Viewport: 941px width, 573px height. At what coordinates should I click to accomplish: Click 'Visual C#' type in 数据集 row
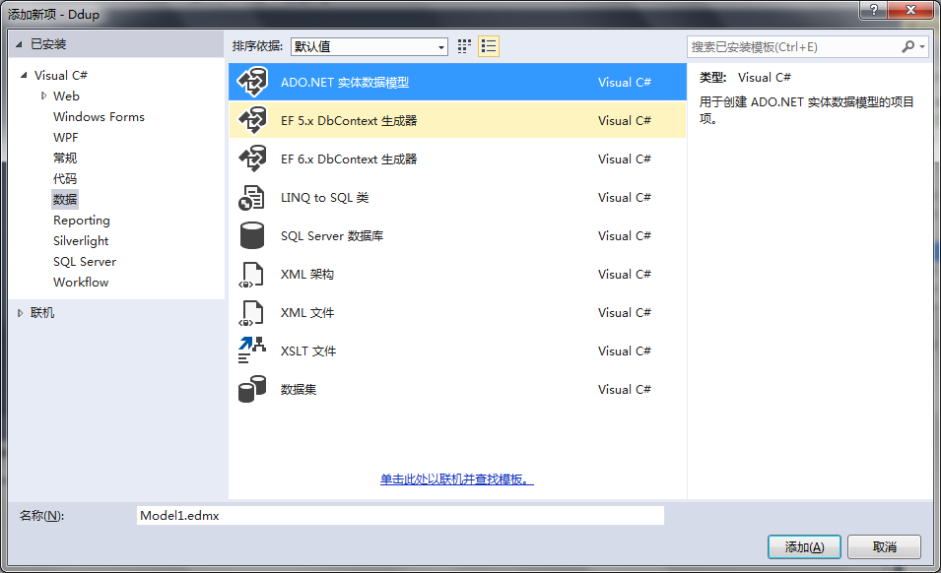(625, 389)
